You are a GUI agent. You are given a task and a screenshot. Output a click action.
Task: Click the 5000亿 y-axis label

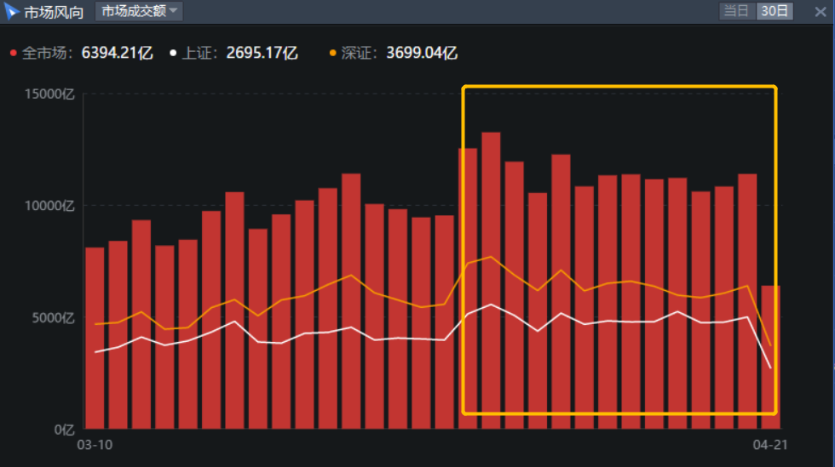[x=53, y=318]
